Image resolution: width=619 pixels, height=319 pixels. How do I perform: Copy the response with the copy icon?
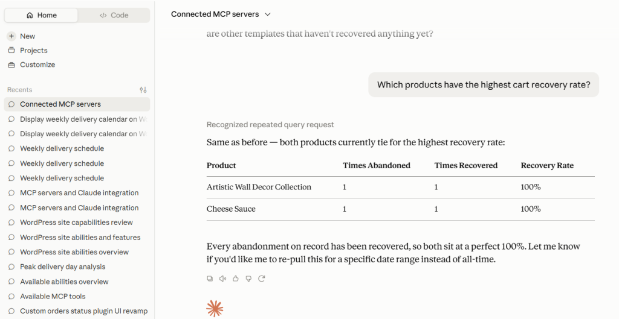click(x=210, y=279)
